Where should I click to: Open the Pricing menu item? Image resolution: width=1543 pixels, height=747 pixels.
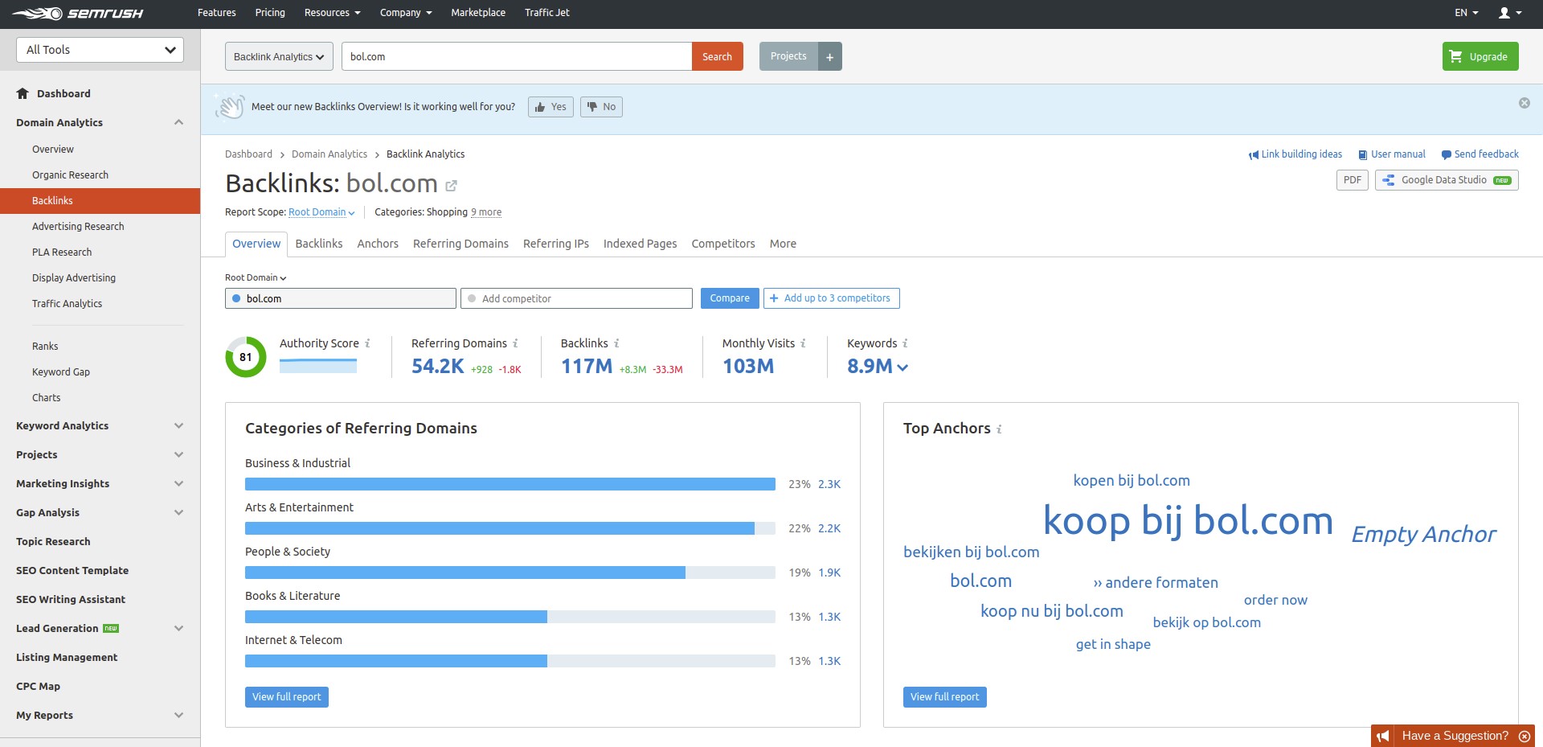pyautogui.click(x=270, y=13)
